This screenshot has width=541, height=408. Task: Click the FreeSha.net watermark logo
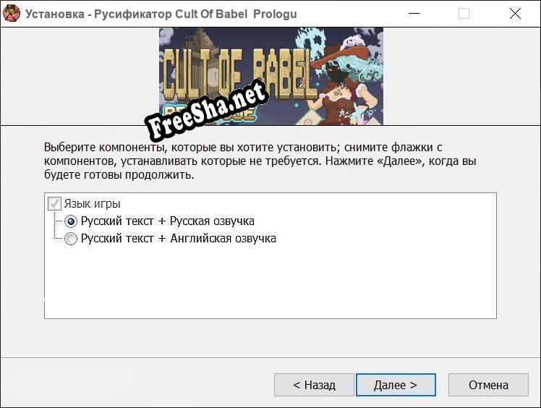206,111
